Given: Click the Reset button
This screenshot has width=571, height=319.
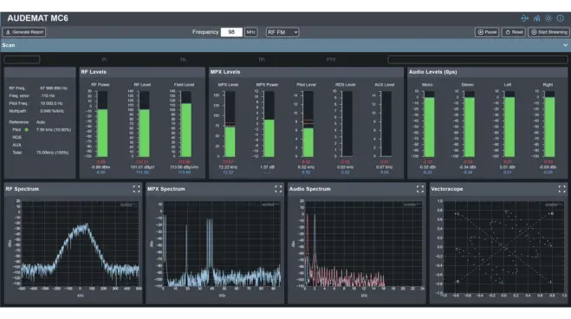Looking at the screenshot, I should click(514, 32).
